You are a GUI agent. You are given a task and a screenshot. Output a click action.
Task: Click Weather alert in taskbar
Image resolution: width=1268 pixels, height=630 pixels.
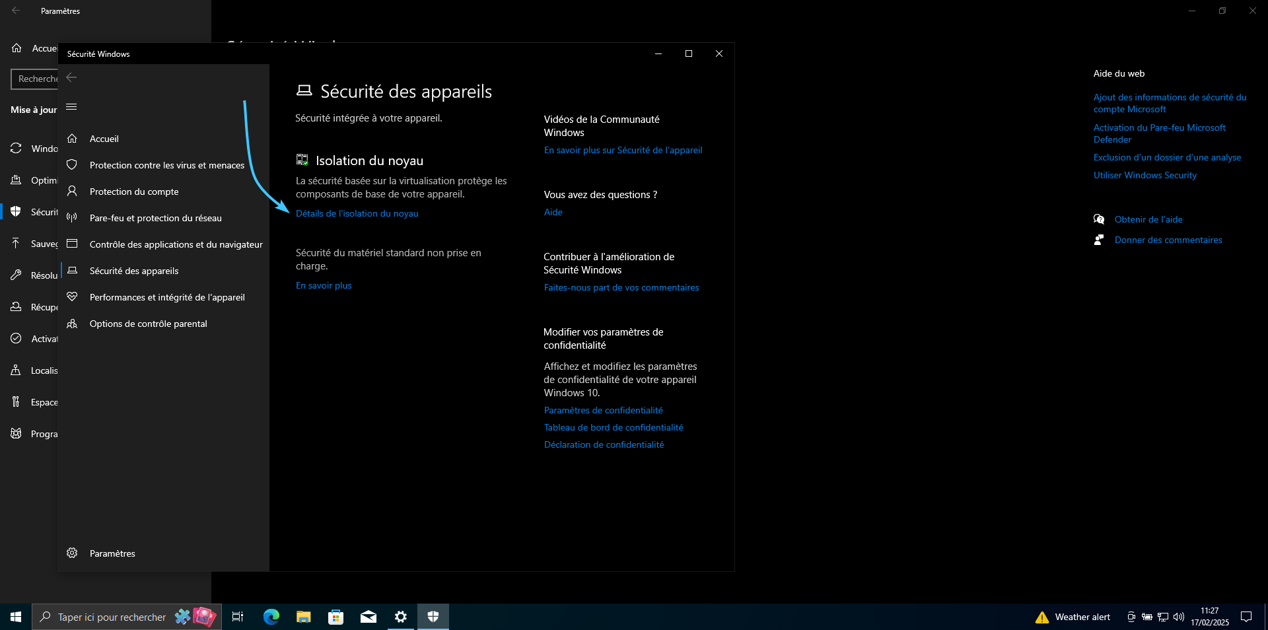click(x=1073, y=617)
